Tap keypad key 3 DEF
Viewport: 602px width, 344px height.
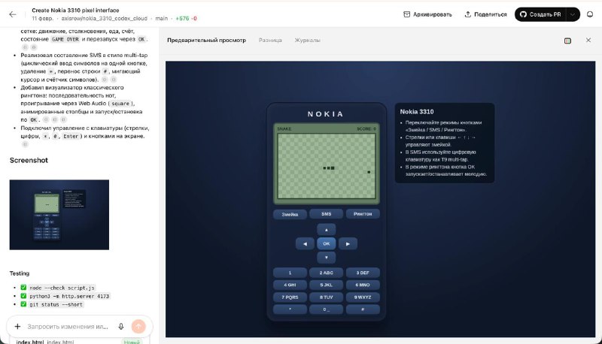coord(363,273)
